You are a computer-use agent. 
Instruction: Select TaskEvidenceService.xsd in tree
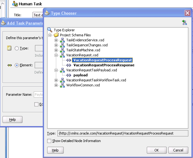85,40
